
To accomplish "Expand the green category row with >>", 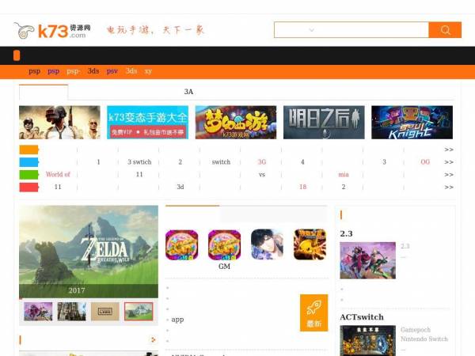I will [x=449, y=175].
